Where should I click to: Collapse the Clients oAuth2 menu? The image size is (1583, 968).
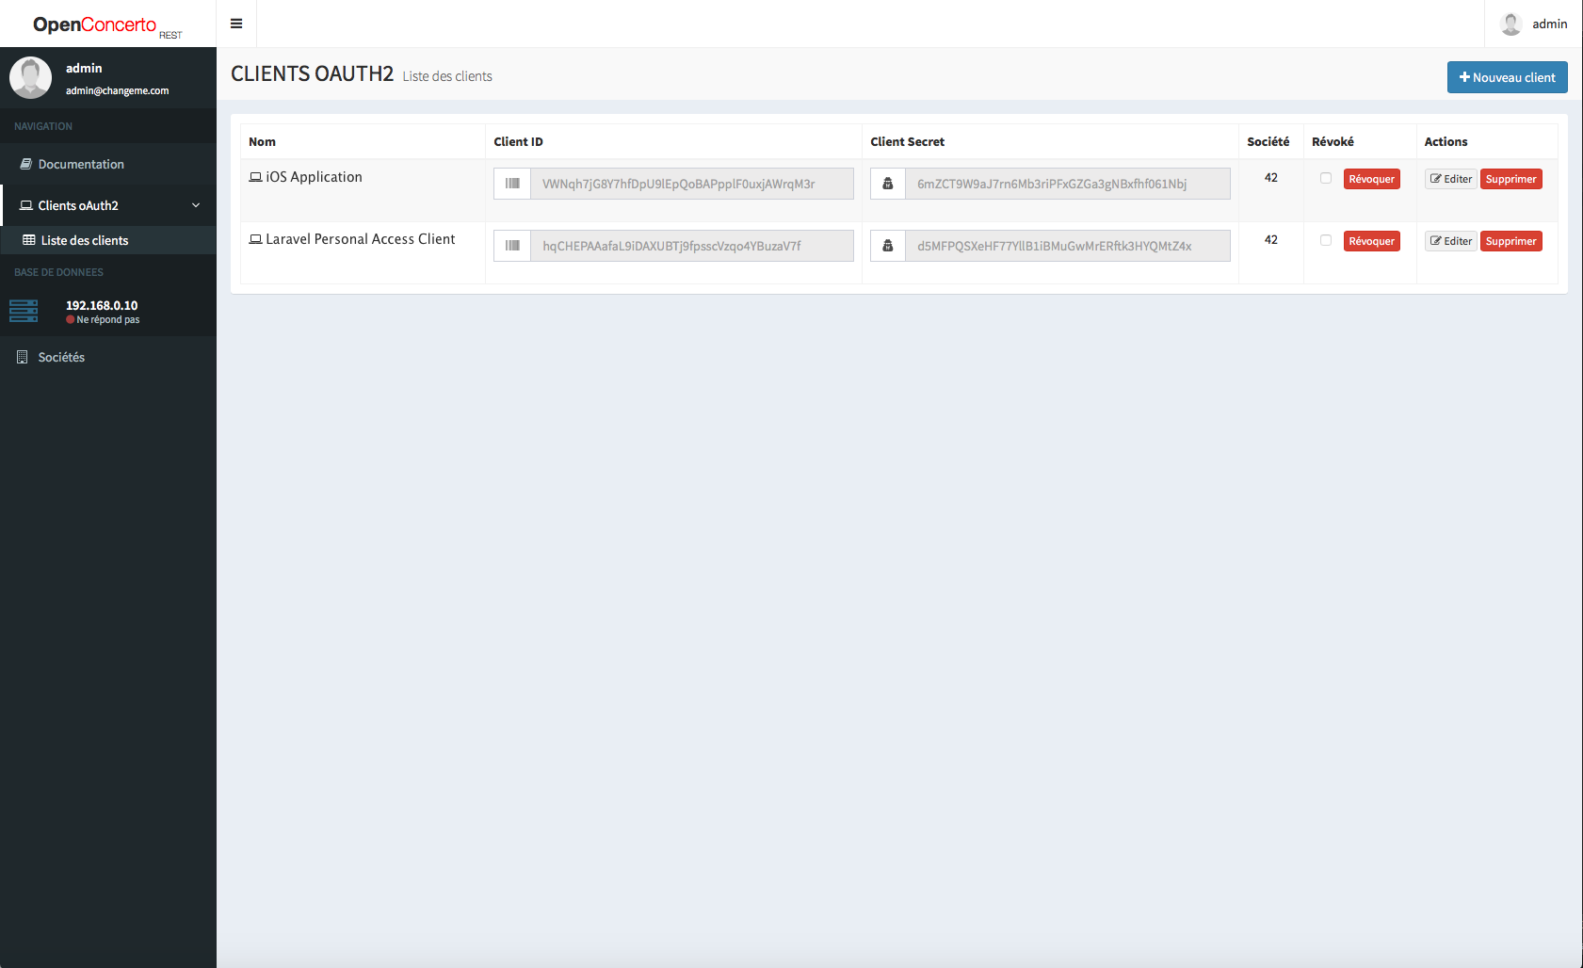pos(108,205)
